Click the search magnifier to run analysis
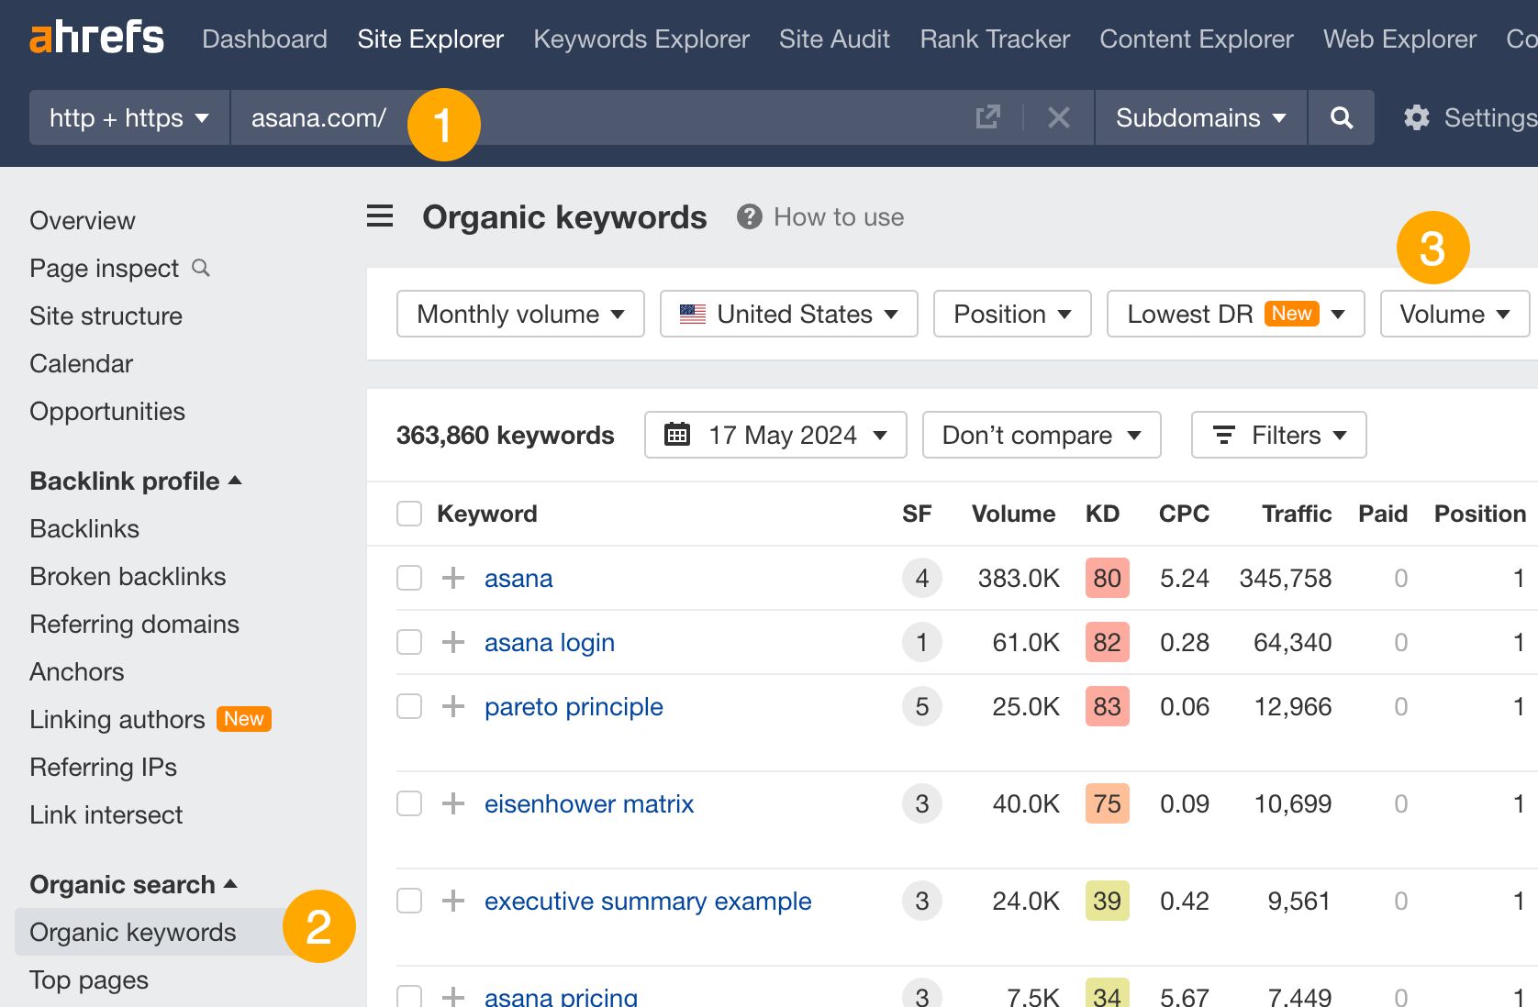 click(1341, 117)
